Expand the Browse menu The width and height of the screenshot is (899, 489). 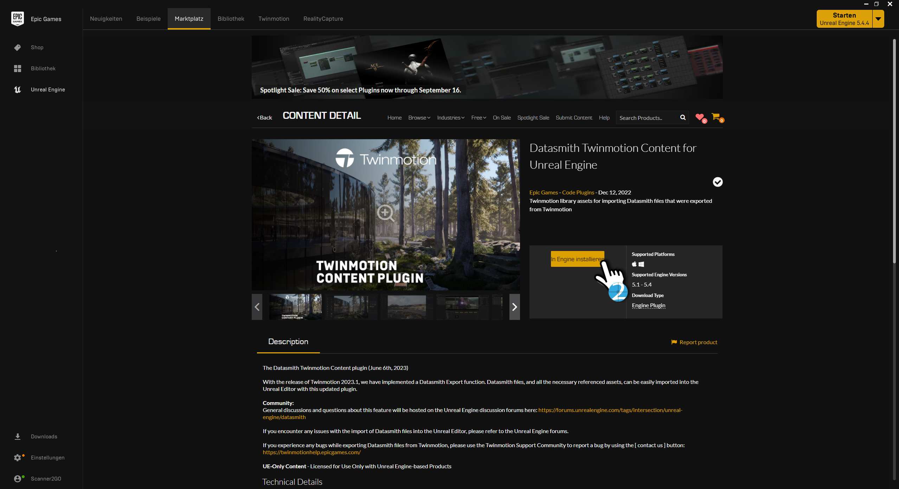point(419,118)
